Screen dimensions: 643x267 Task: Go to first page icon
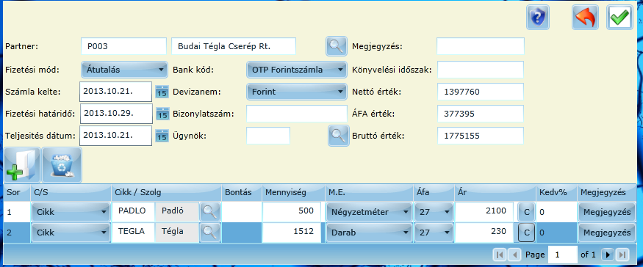click(x=500, y=255)
